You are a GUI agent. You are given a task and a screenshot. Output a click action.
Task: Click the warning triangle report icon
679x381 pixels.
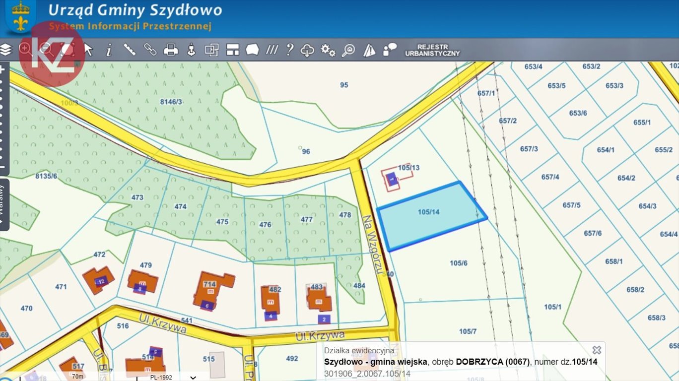[x=369, y=50]
